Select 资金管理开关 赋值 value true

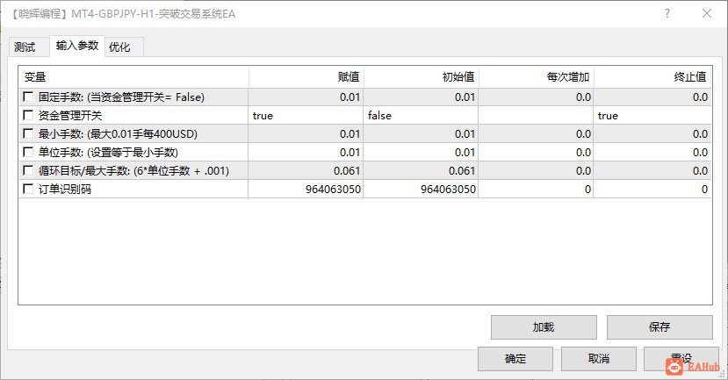pyautogui.click(x=306, y=116)
